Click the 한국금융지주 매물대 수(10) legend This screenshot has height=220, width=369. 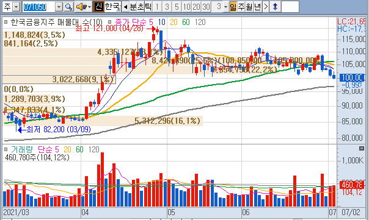coord(56,22)
